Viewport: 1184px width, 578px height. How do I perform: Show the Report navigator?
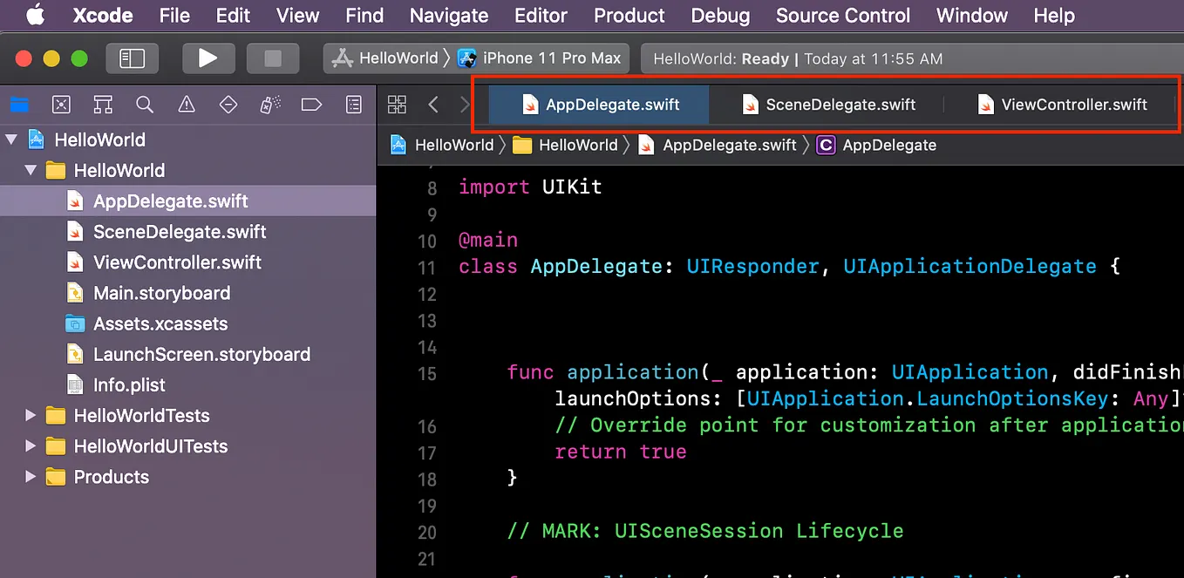[x=353, y=105]
